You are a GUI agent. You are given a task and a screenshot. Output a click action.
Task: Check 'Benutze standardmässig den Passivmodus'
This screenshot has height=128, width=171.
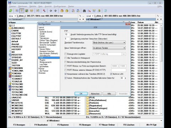pos(66,62)
